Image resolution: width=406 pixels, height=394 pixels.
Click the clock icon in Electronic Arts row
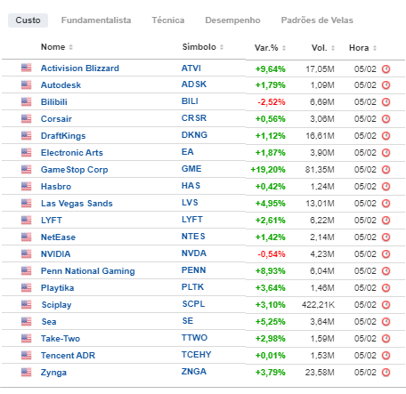(386, 153)
